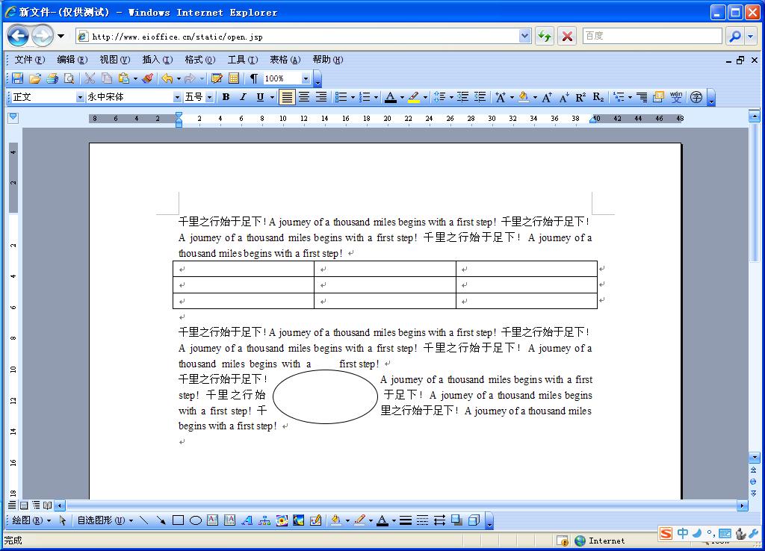Toggle paragraph marks display (¶)
This screenshot has height=551, width=765.
click(254, 78)
